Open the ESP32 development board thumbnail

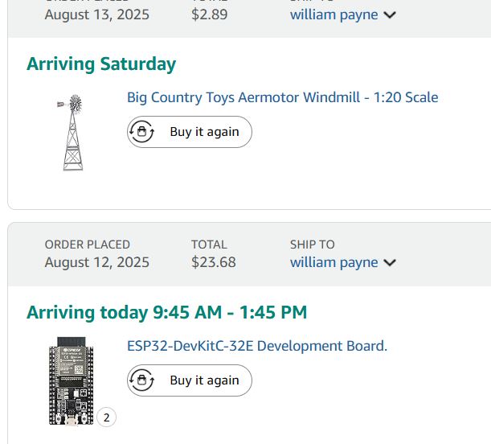72,380
